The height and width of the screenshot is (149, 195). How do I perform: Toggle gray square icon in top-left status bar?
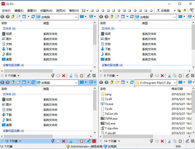click(x=94, y=76)
